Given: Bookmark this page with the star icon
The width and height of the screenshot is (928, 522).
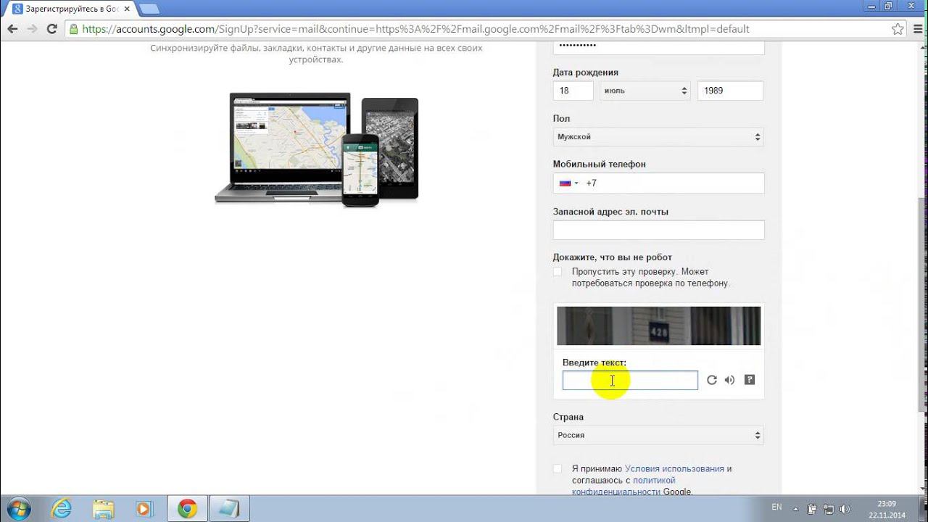Looking at the screenshot, I should (x=898, y=29).
